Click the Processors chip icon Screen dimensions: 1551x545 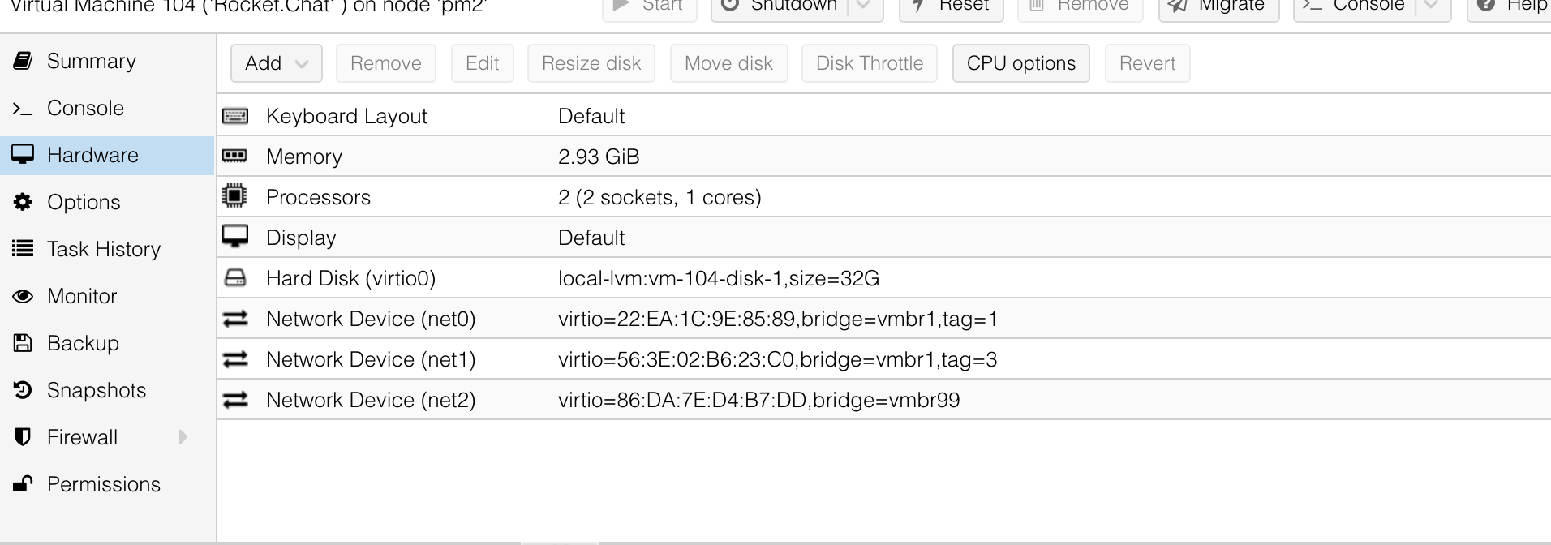tap(235, 196)
